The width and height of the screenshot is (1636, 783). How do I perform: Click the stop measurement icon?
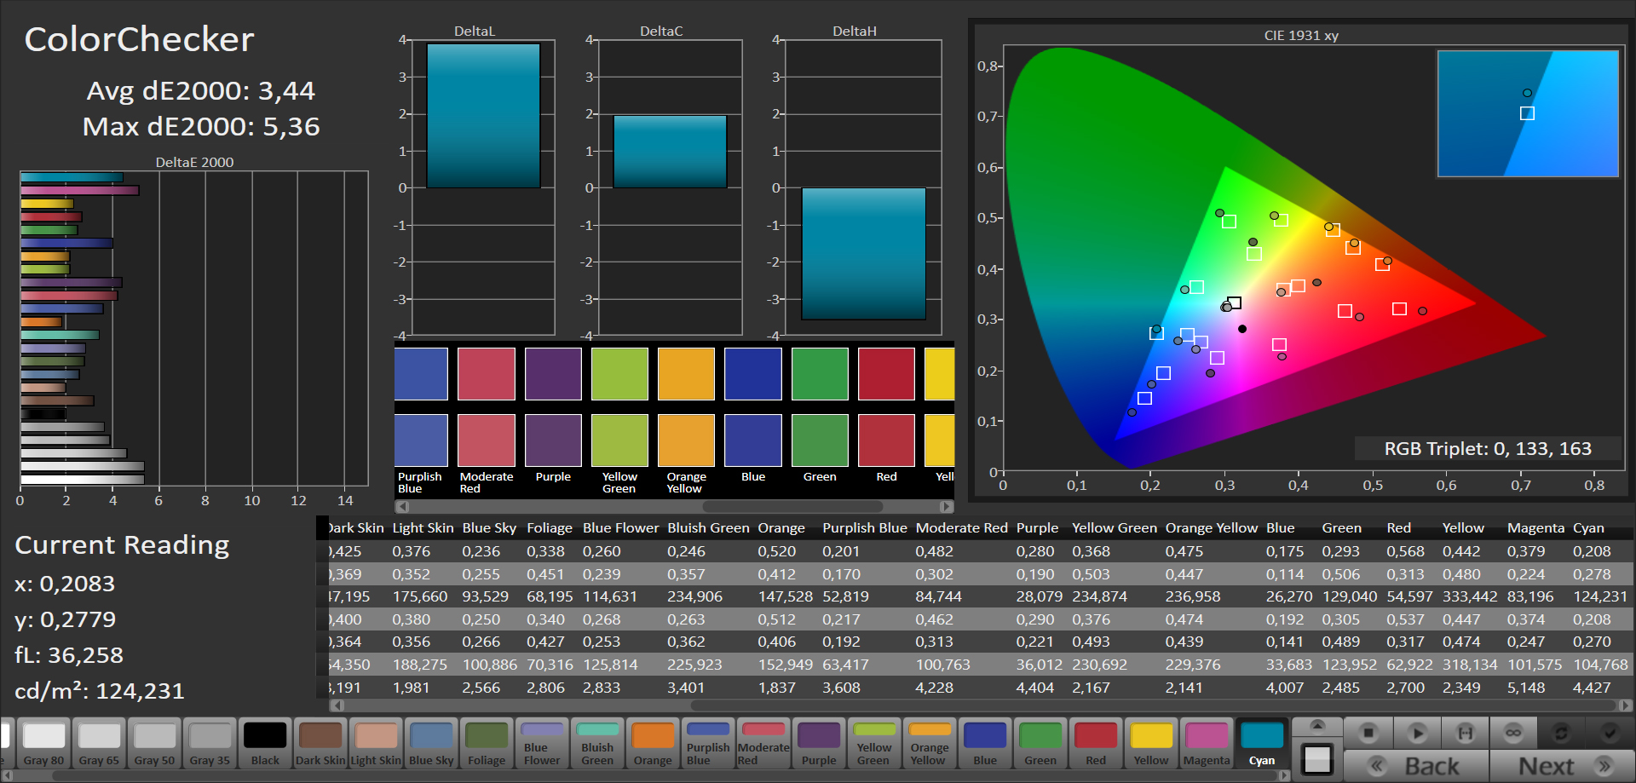click(x=1368, y=733)
